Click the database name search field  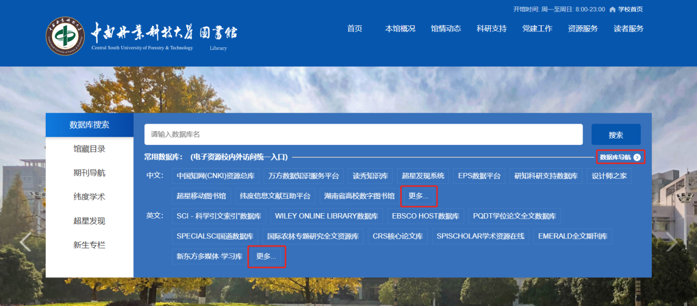pyautogui.click(x=363, y=135)
